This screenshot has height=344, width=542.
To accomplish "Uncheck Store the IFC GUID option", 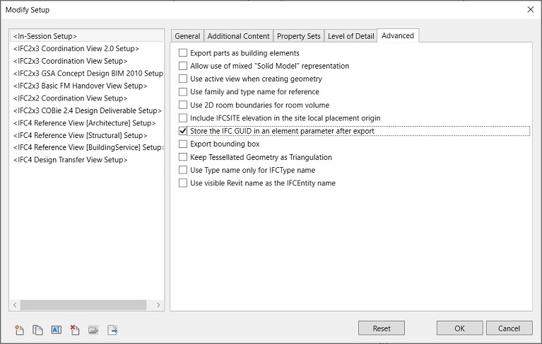I will [184, 131].
